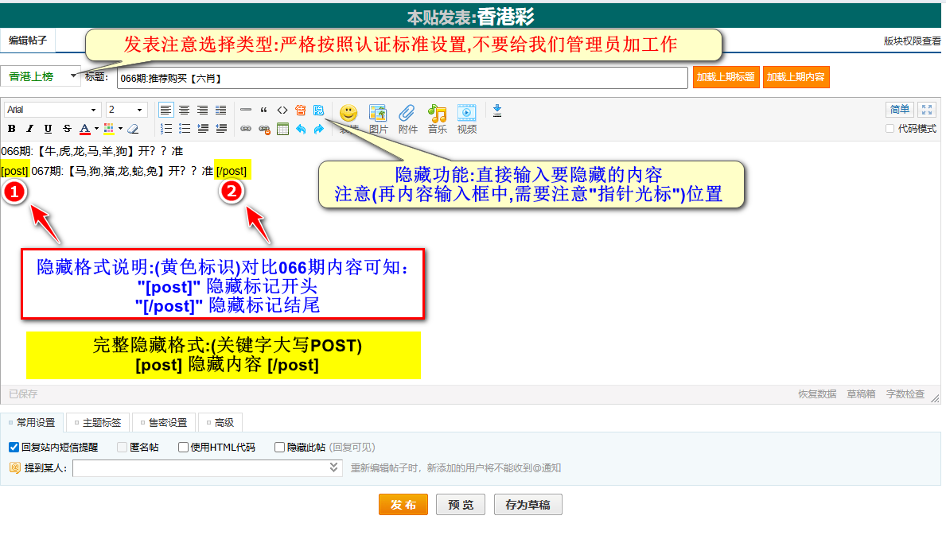Check the 使用HTML代码 option
The image size is (946, 539).
click(x=183, y=448)
